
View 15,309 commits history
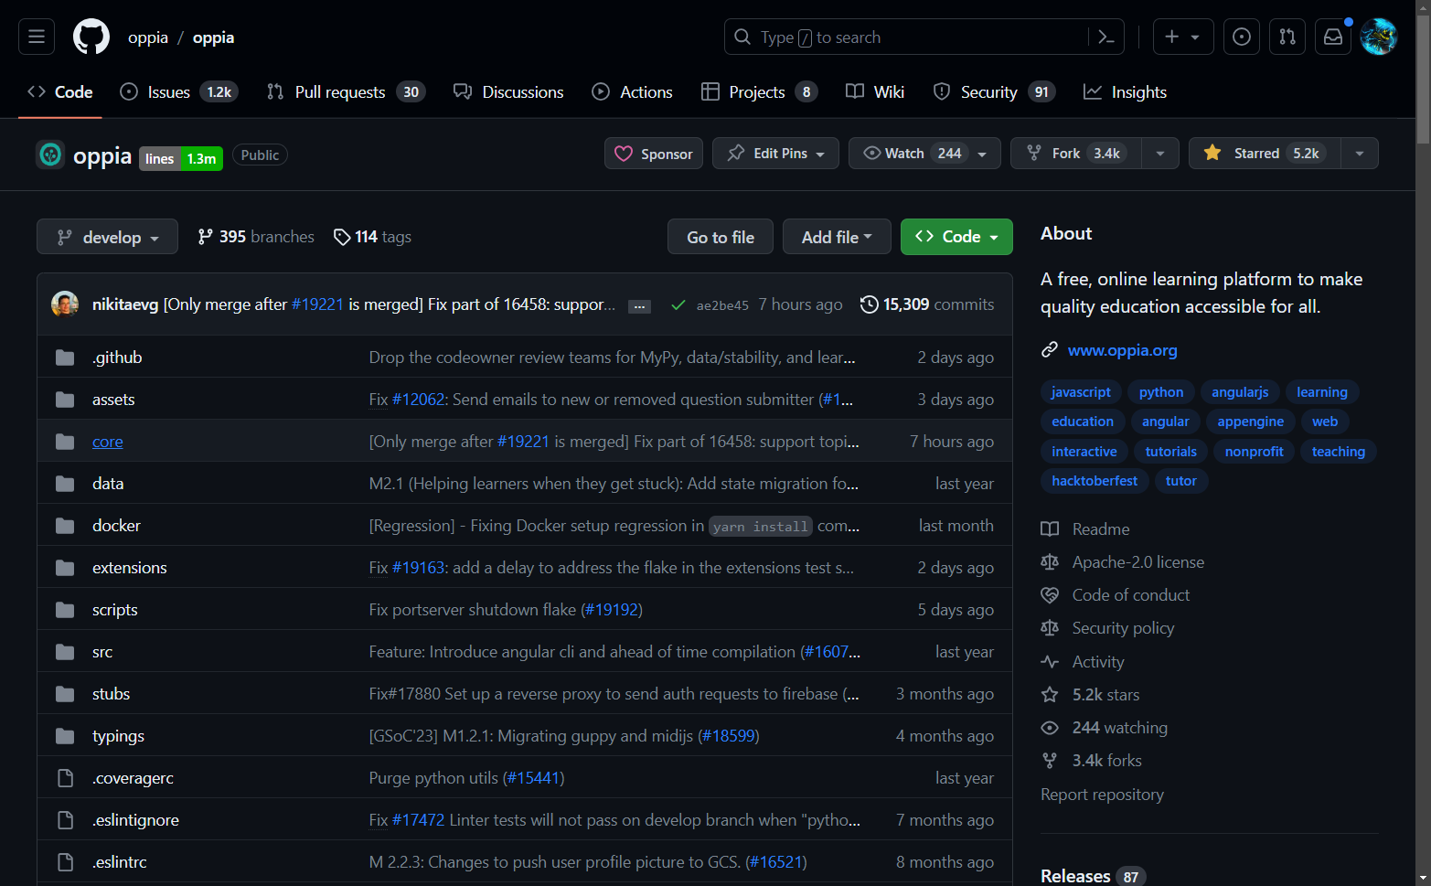(927, 304)
